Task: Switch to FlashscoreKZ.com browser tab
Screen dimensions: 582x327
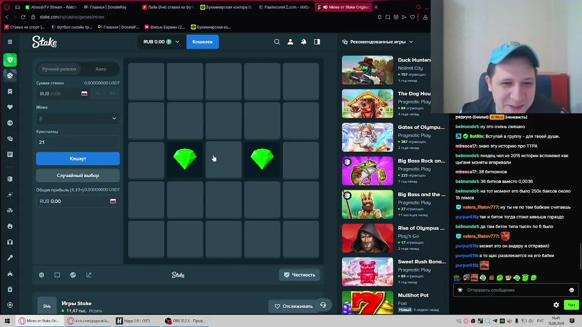Action: [284, 7]
